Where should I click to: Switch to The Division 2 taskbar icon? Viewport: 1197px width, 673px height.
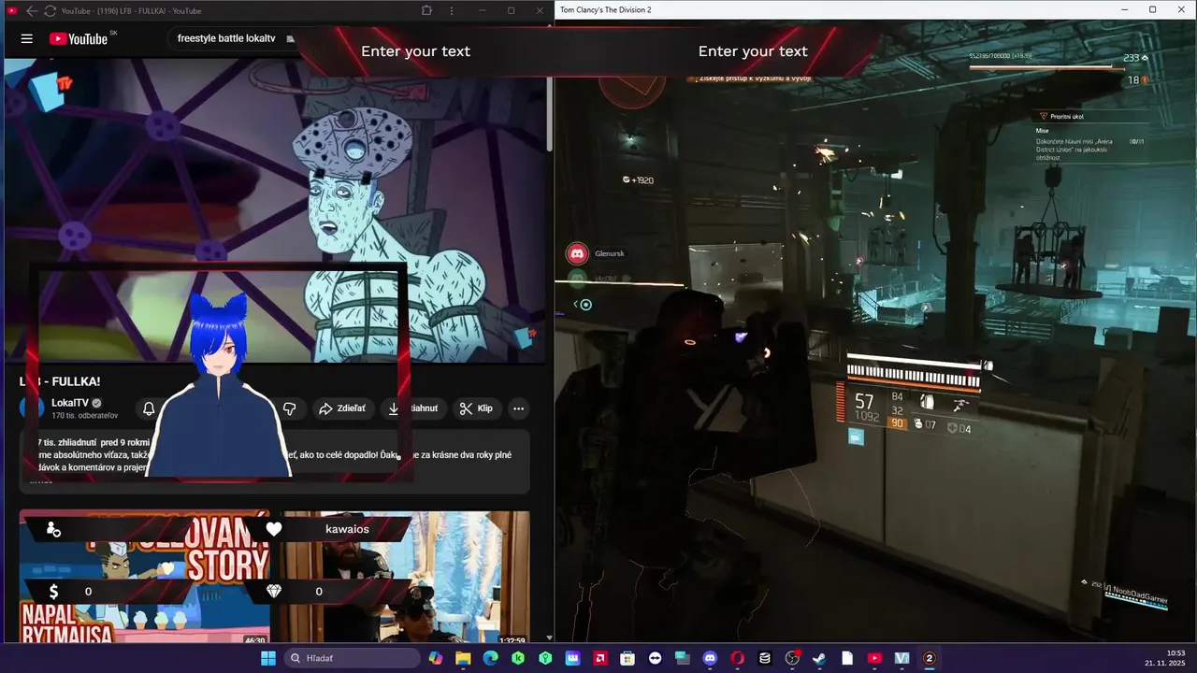click(929, 658)
